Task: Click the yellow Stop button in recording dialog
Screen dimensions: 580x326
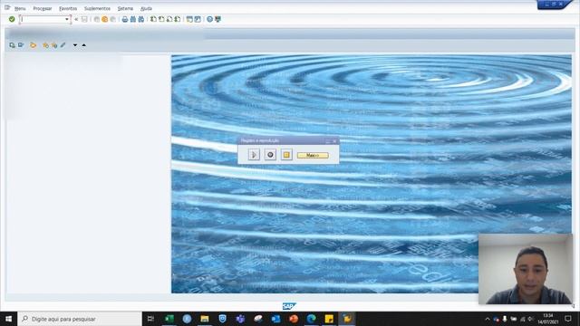Action: tap(286, 155)
